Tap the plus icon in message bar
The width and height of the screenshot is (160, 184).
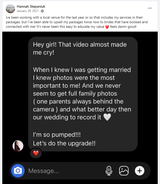[x=139, y=171]
